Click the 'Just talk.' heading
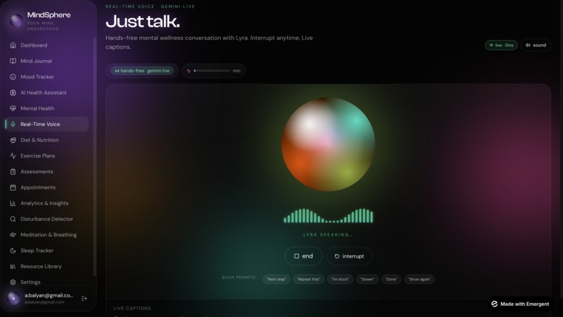The height and width of the screenshot is (317, 563). [x=142, y=22]
